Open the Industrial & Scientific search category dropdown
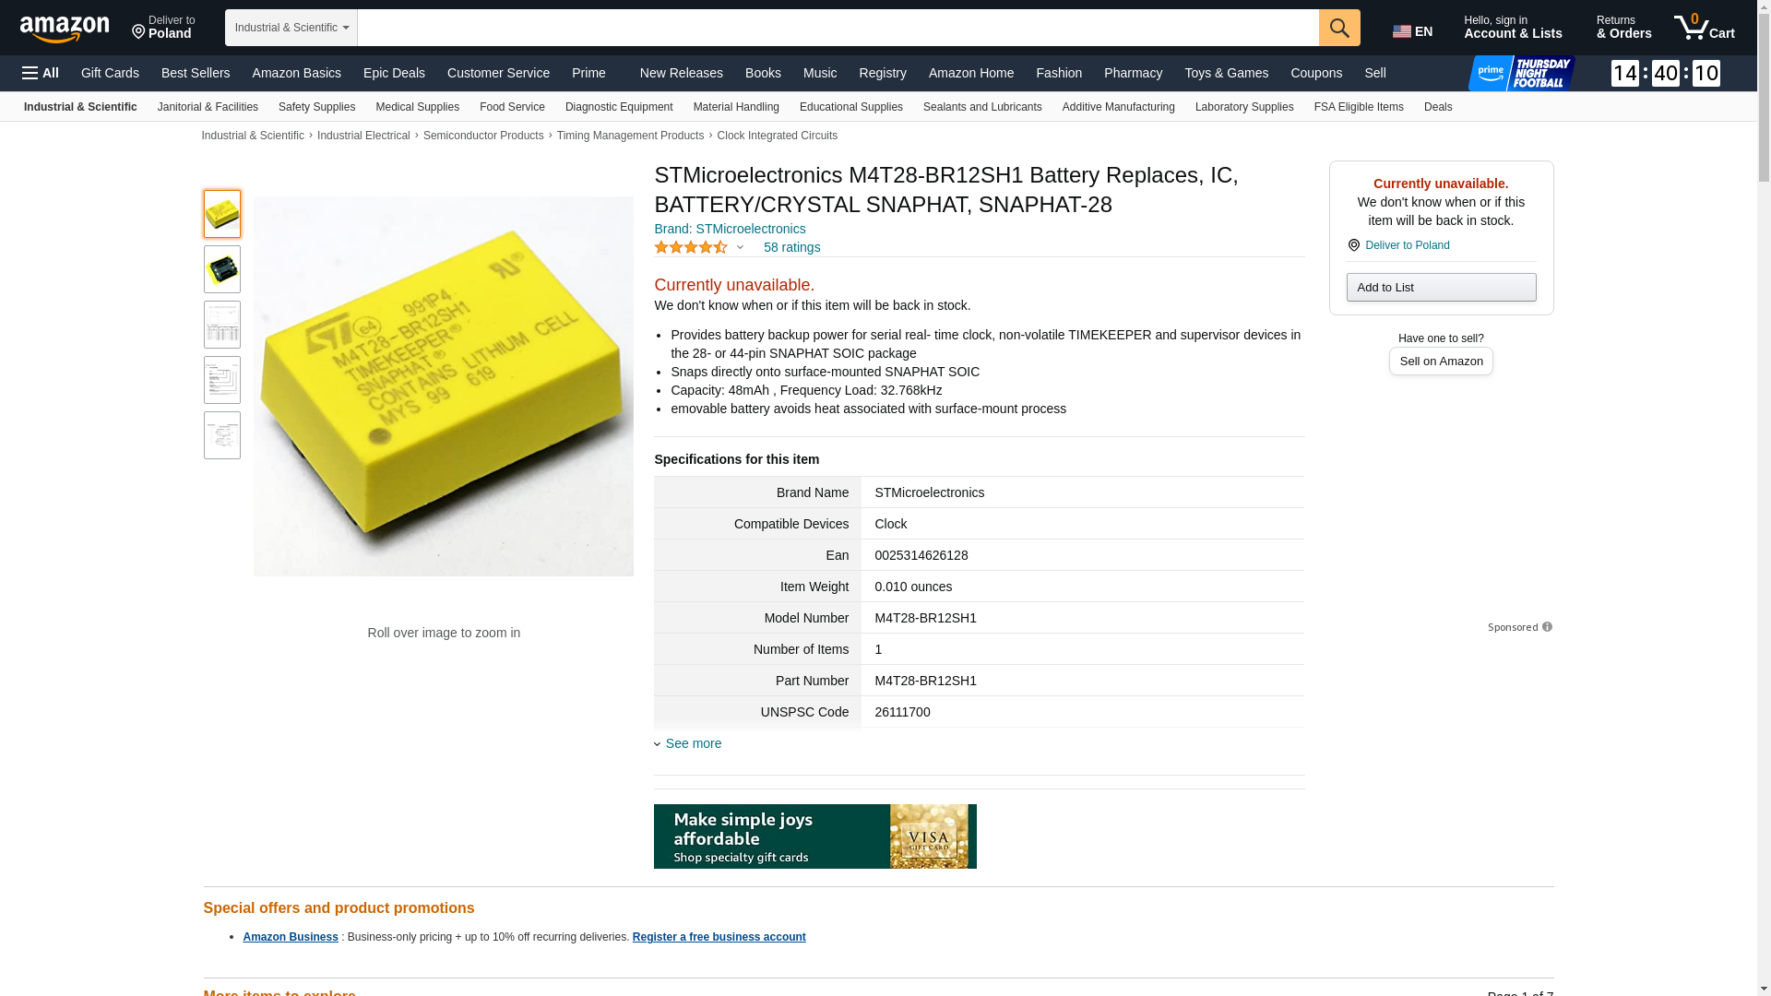 coord(291,28)
